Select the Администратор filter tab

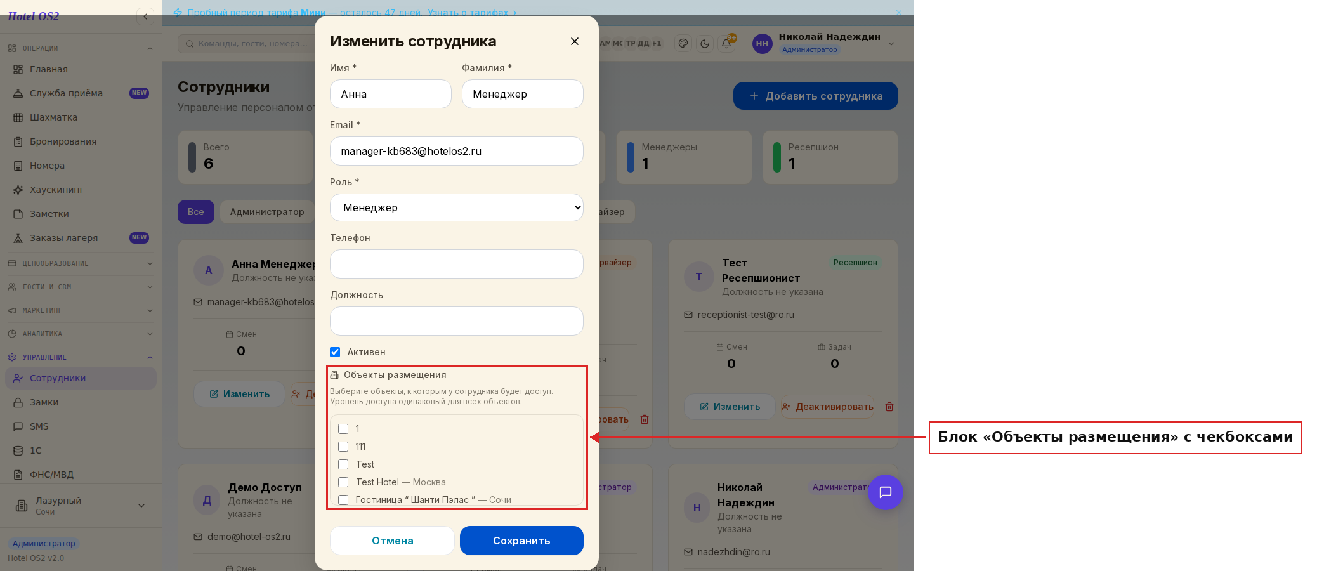[x=267, y=212]
